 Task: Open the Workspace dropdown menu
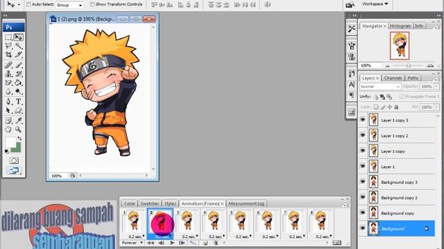point(375,4)
